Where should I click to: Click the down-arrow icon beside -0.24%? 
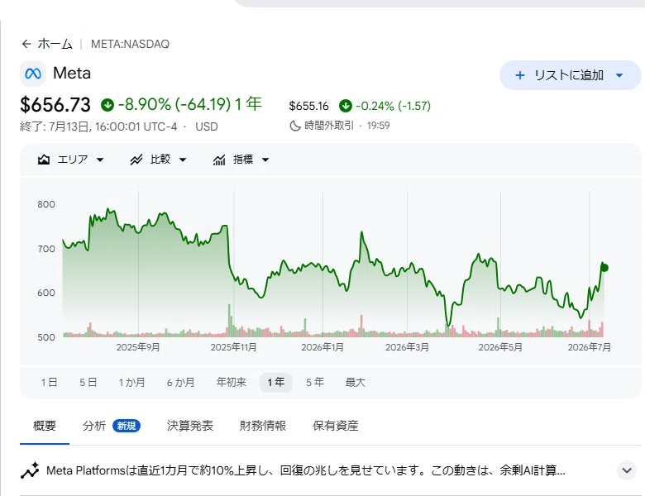point(346,106)
